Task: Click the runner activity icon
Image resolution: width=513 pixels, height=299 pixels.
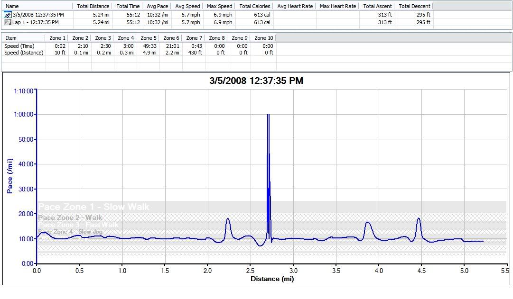Action: click(x=8, y=15)
